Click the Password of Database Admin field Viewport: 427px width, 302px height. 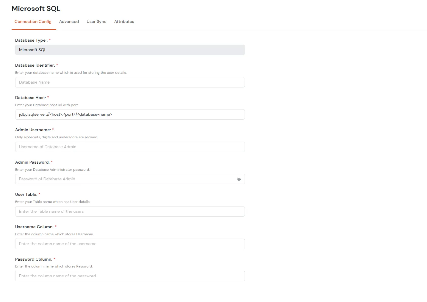pyautogui.click(x=130, y=179)
